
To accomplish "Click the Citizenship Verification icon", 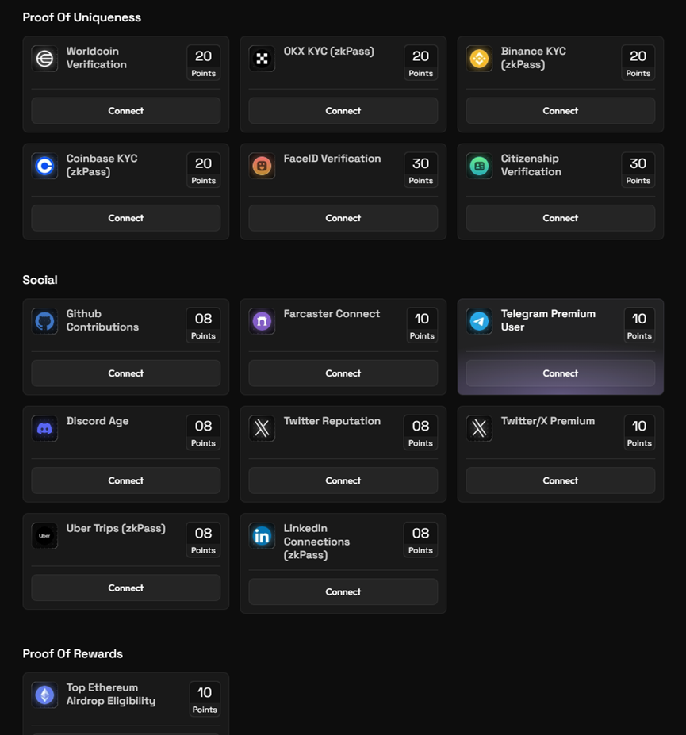I will pos(479,166).
